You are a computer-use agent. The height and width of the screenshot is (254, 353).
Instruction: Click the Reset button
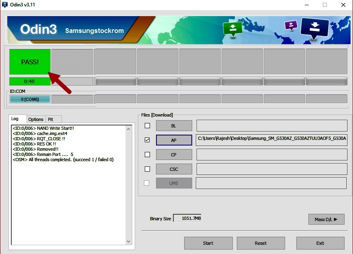point(261,243)
